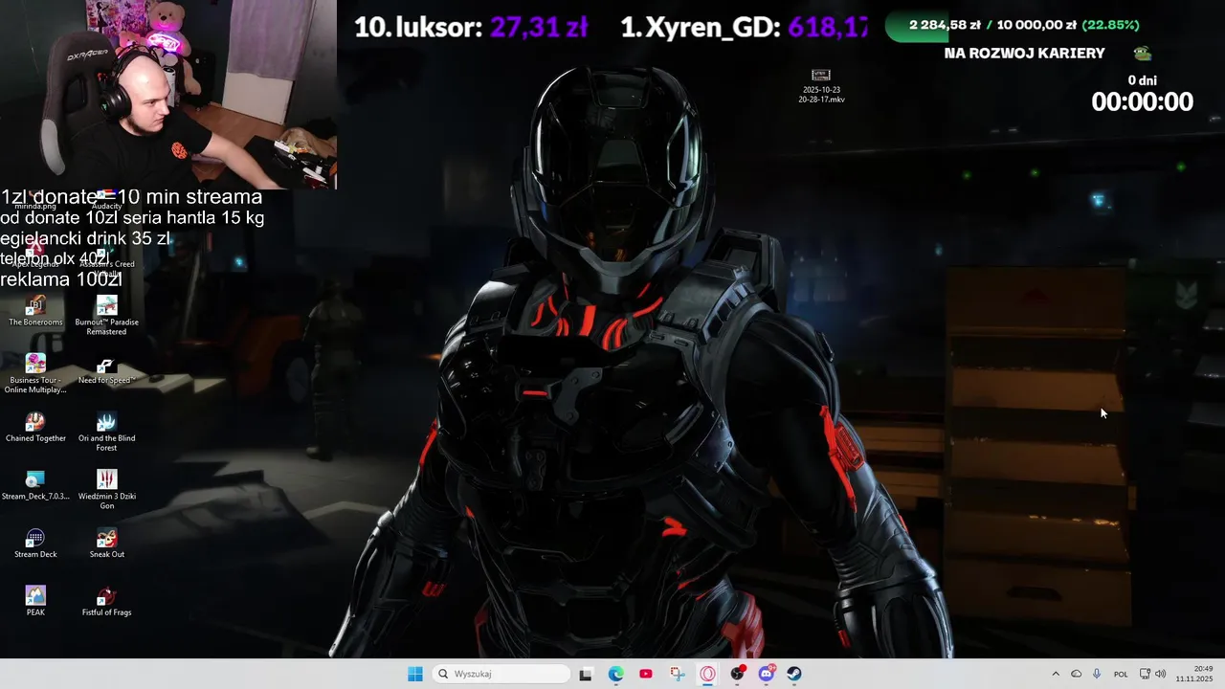
Task: Open the volume speaker tray icon
Action: tap(1161, 674)
